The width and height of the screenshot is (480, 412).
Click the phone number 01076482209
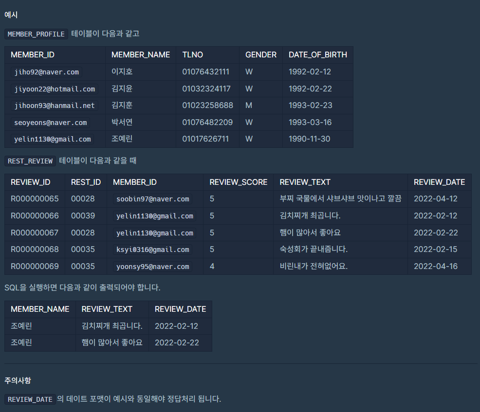coord(207,123)
